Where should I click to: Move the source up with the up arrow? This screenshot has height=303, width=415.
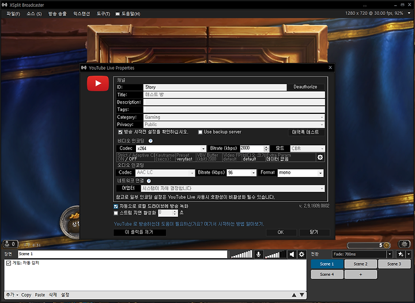tap(294, 295)
